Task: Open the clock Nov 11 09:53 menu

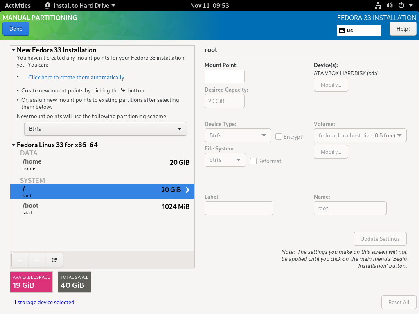Action: point(209,5)
